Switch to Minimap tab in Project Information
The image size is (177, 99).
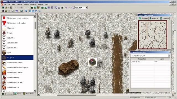point(143,18)
